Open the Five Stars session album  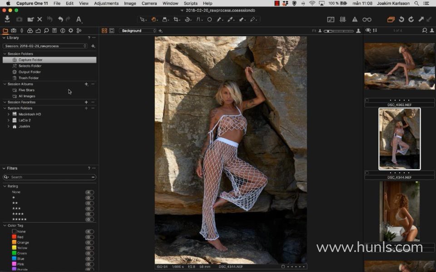pyautogui.click(x=26, y=90)
